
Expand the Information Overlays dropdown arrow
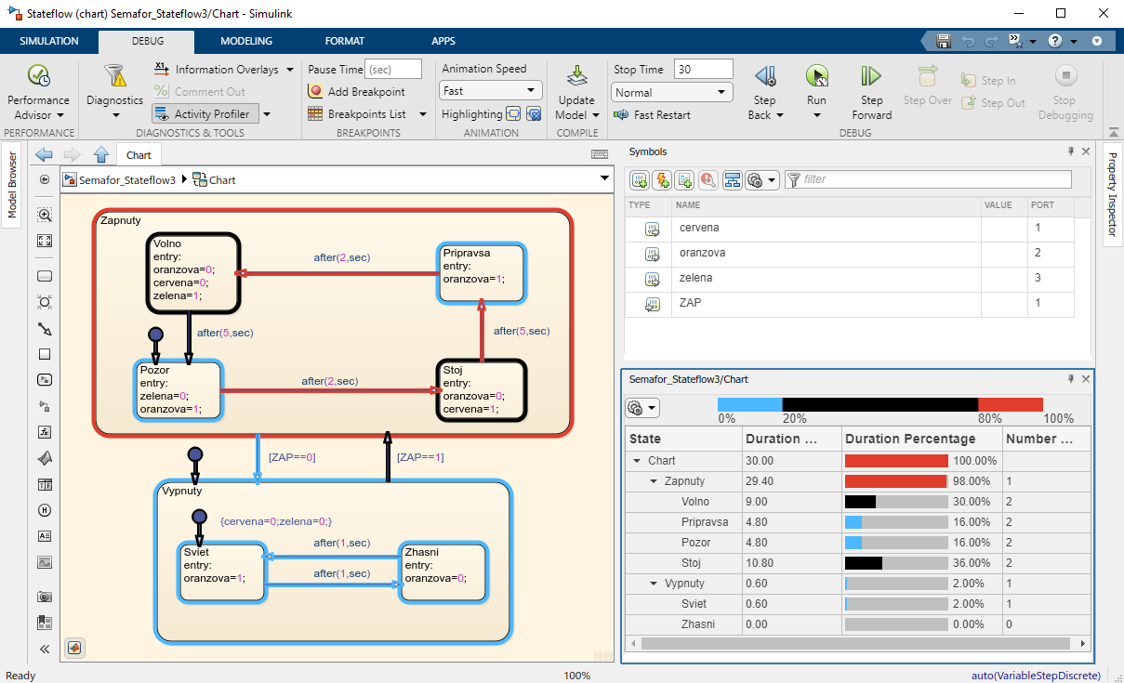click(290, 70)
